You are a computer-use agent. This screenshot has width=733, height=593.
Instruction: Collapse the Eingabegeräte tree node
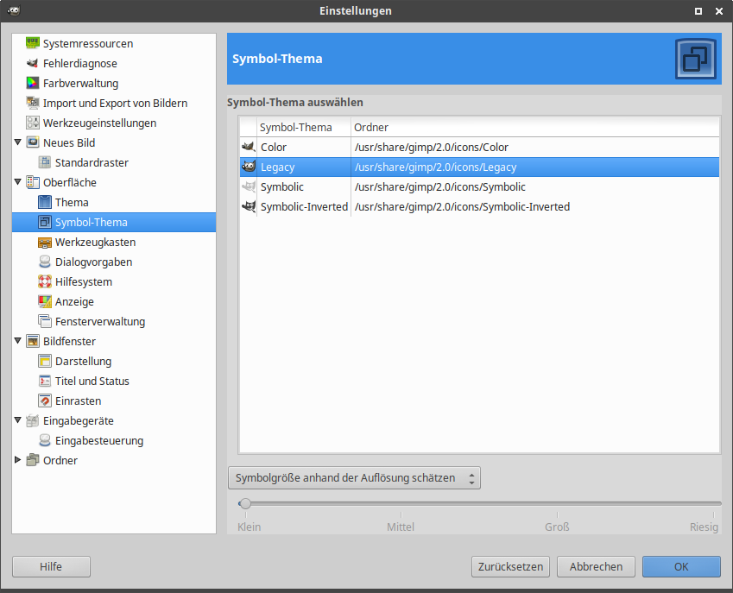pos(18,420)
